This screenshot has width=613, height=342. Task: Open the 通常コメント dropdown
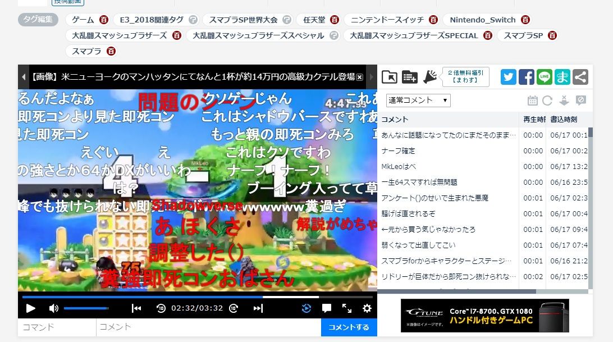418,101
